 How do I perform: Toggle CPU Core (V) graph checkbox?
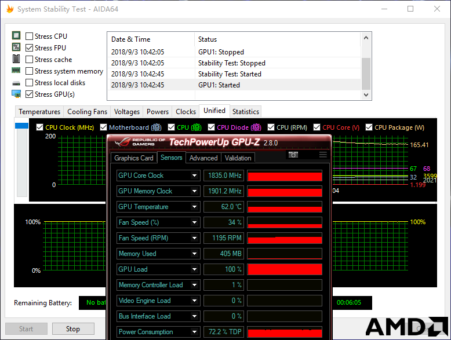(317, 127)
